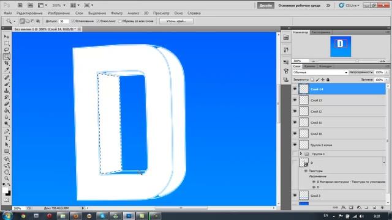Hide layer Слой 10

[x=295, y=134]
